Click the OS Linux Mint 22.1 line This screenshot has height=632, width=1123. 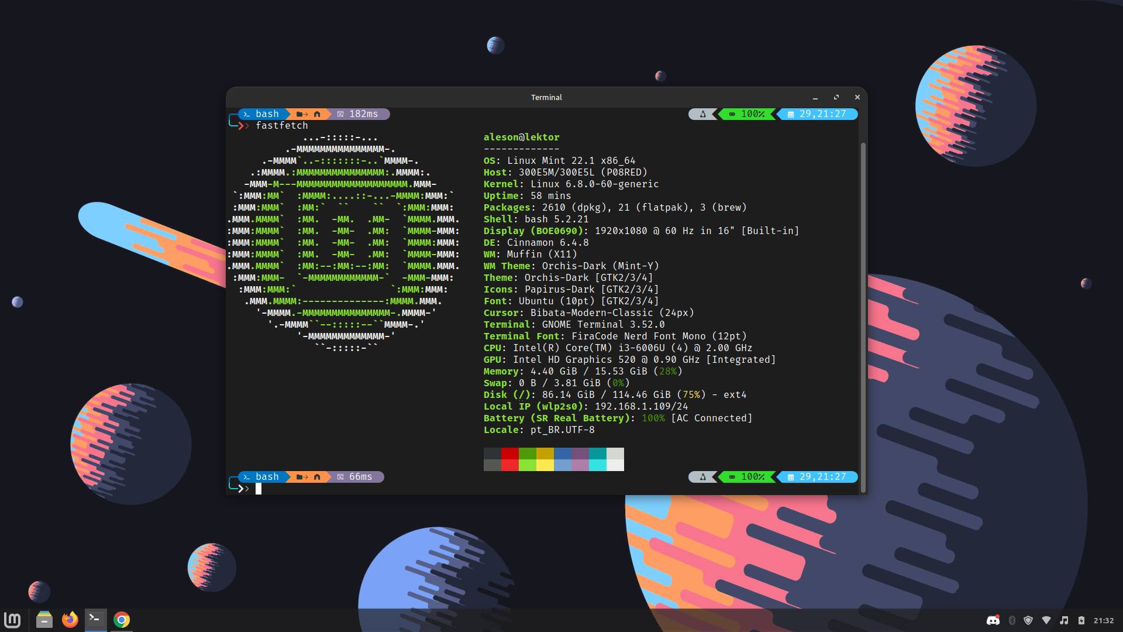560,161
